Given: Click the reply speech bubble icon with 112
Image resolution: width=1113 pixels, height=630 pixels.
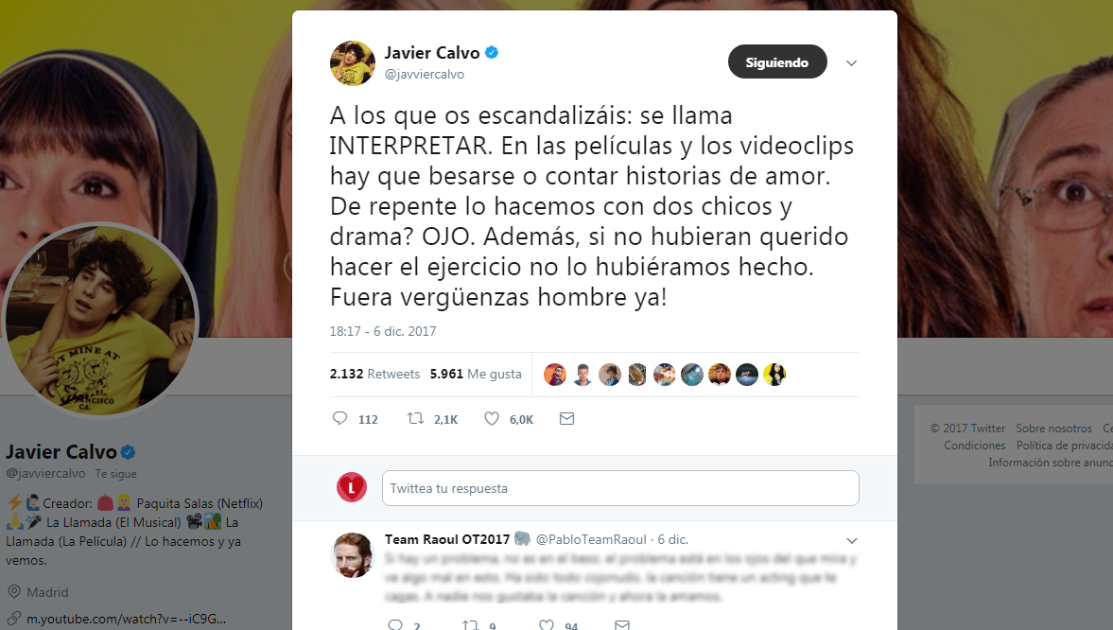Looking at the screenshot, I should tap(340, 418).
